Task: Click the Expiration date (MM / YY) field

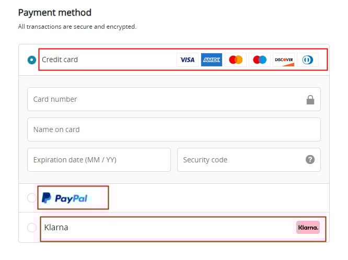Action: click(99, 160)
